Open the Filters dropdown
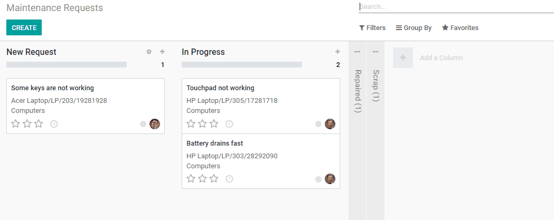 click(372, 28)
